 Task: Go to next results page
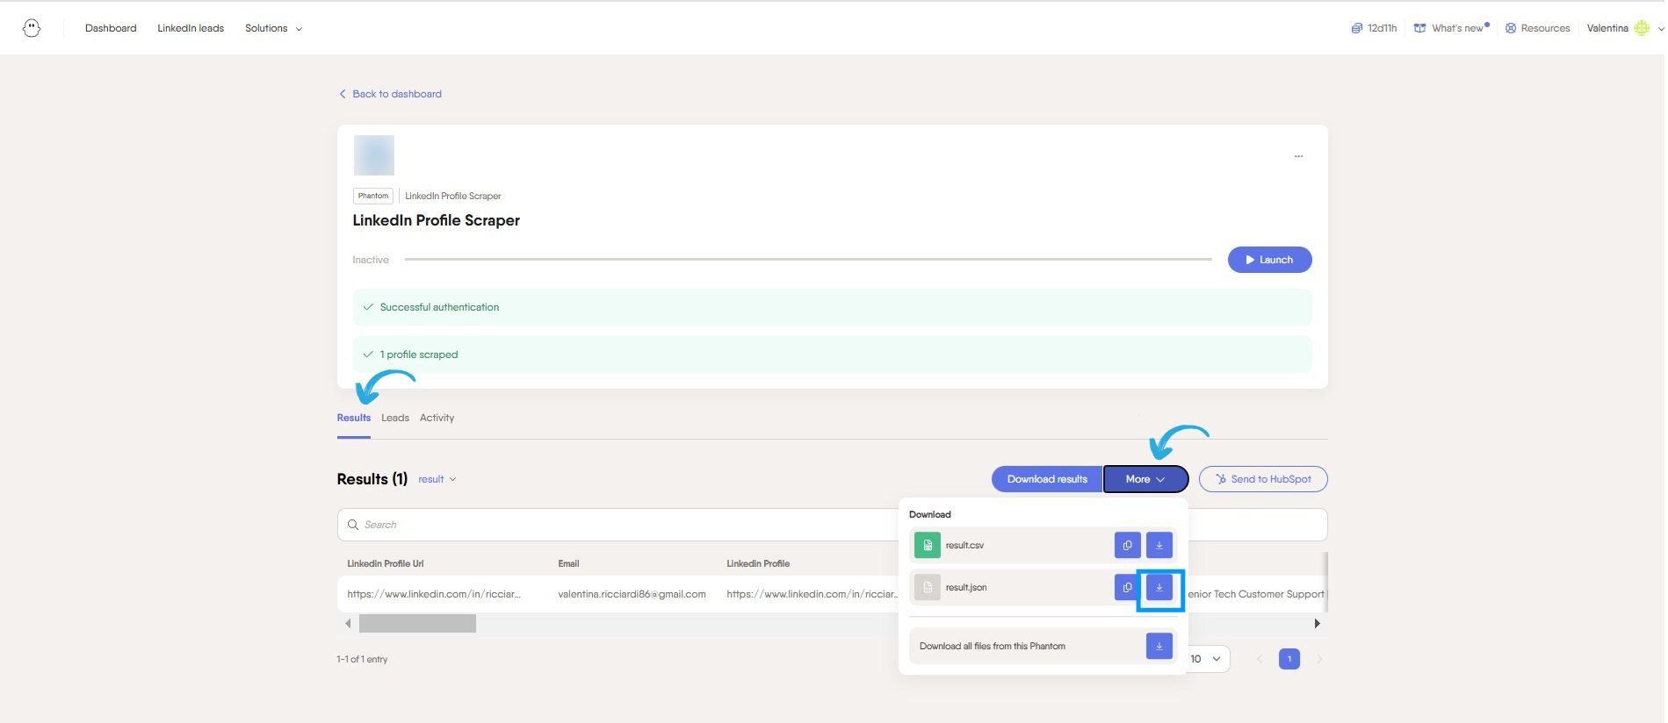click(1318, 659)
